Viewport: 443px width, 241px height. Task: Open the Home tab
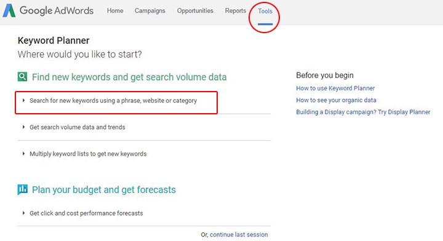[115, 10]
